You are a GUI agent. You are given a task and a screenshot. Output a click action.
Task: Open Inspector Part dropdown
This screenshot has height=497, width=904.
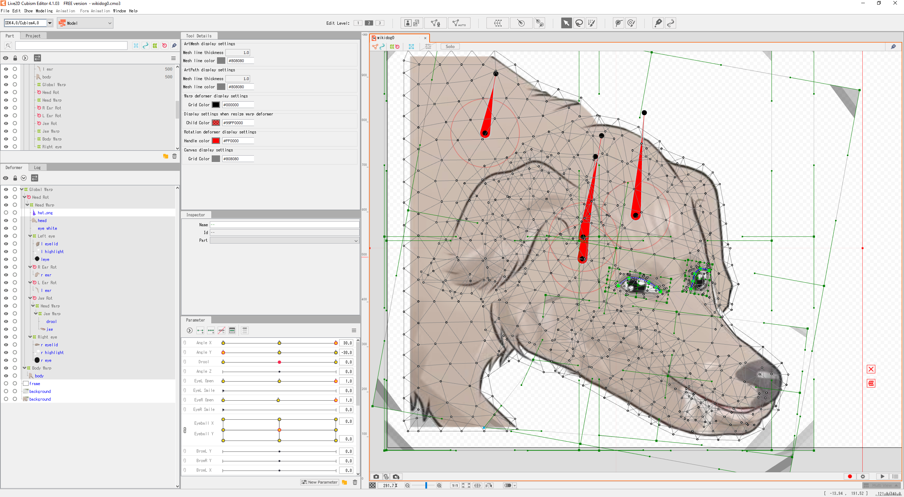click(284, 241)
